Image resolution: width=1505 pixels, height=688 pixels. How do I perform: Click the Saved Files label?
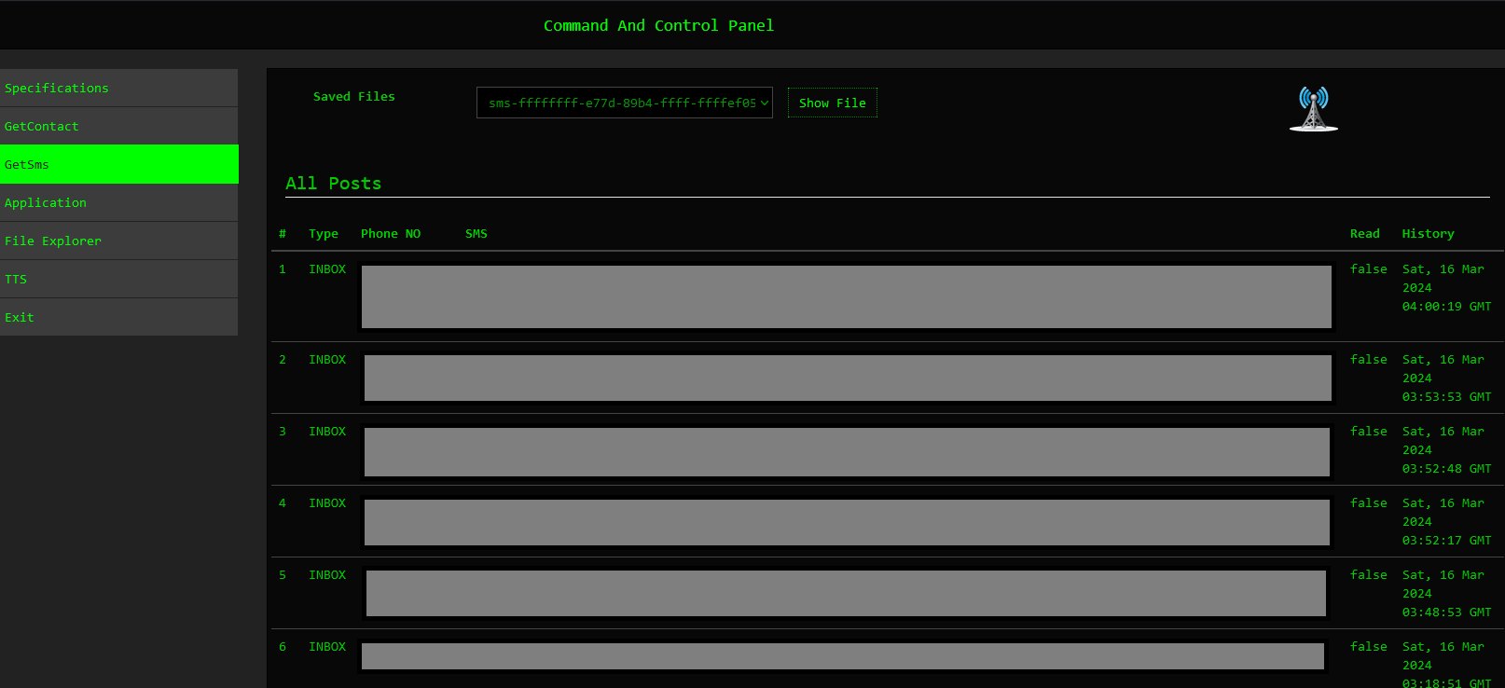point(354,96)
